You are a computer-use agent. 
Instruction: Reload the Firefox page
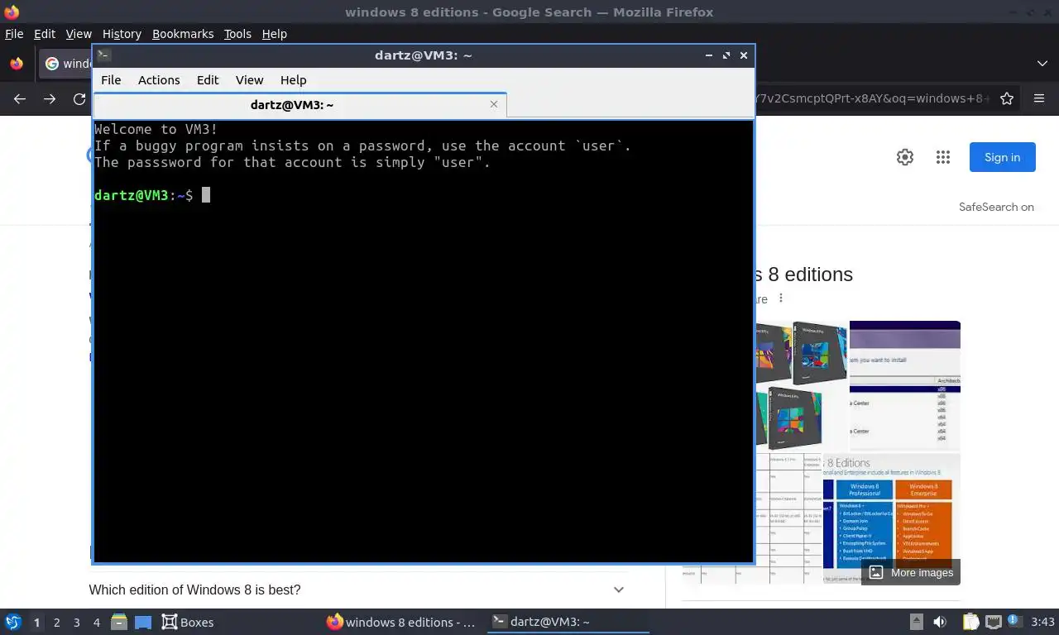[x=79, y=98]
